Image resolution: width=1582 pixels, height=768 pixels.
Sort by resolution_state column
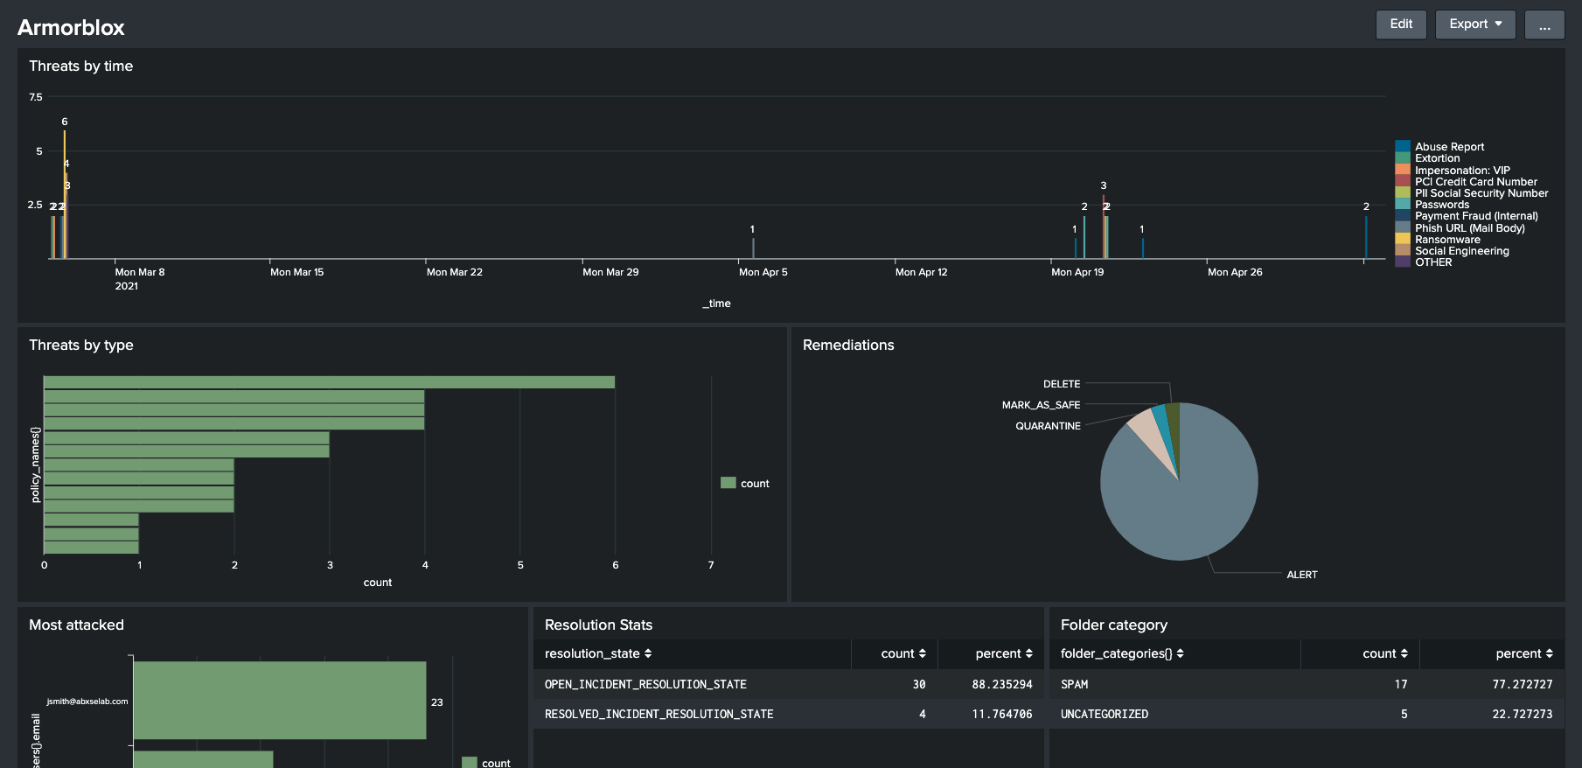click(598, 653)
